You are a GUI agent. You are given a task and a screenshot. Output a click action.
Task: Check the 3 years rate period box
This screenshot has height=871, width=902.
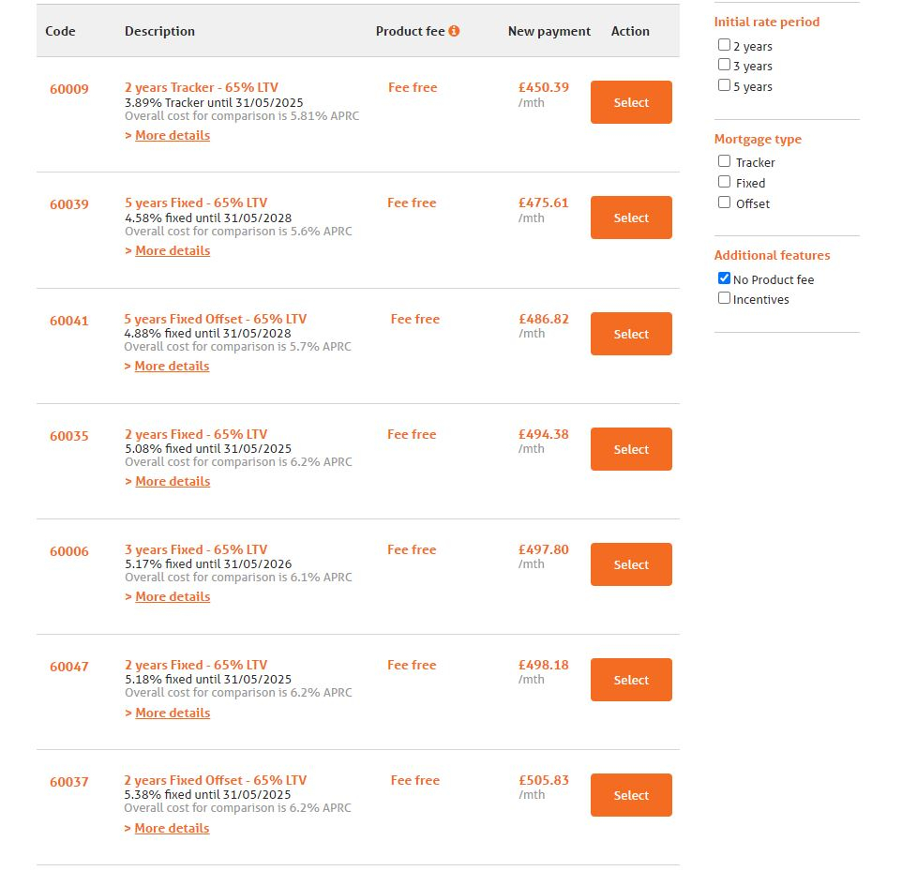tap(724, 65)
